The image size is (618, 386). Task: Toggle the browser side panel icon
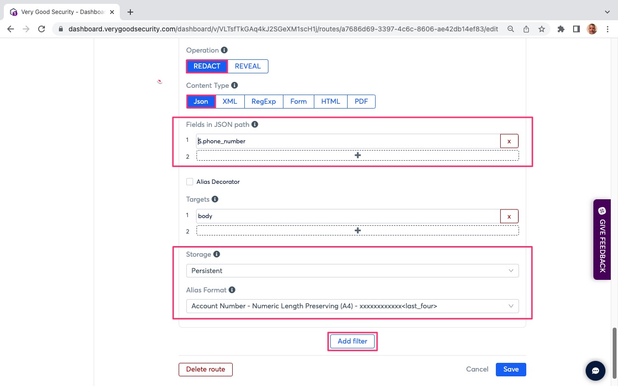[576, 29]
